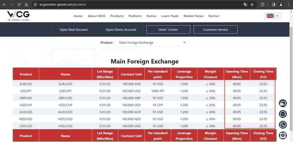Screen dimensions: 293x142
Task: Open the live chat bubble icon
Action: point(283,114)
